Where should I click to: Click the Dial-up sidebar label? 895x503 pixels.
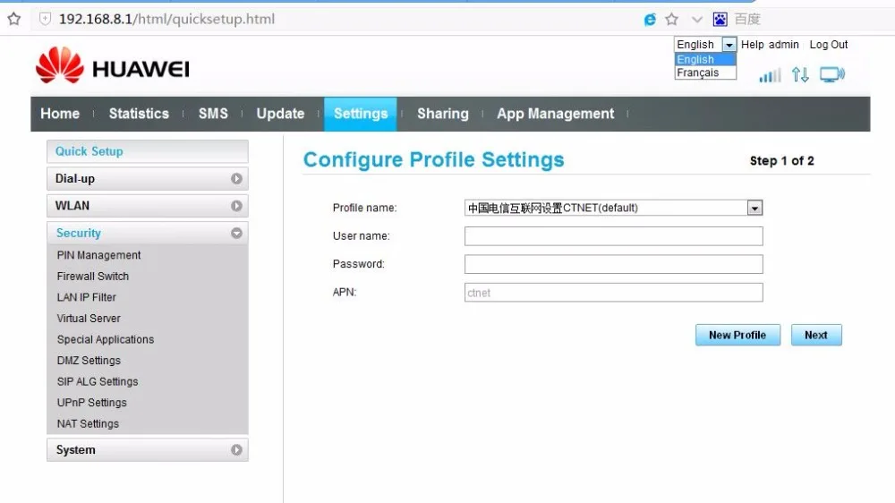pos(75,179)
